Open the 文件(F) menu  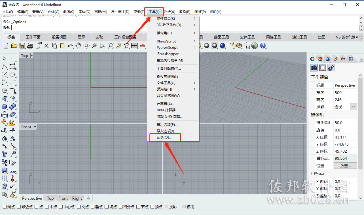8,12
